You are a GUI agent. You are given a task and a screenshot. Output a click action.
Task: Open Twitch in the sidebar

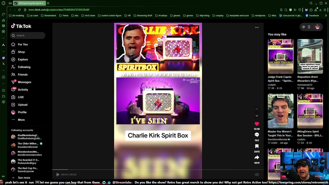(x=3, y=58)
